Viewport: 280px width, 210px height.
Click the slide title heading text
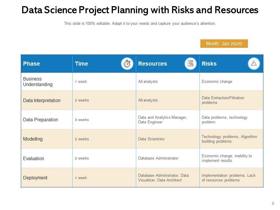click(140, 10)
